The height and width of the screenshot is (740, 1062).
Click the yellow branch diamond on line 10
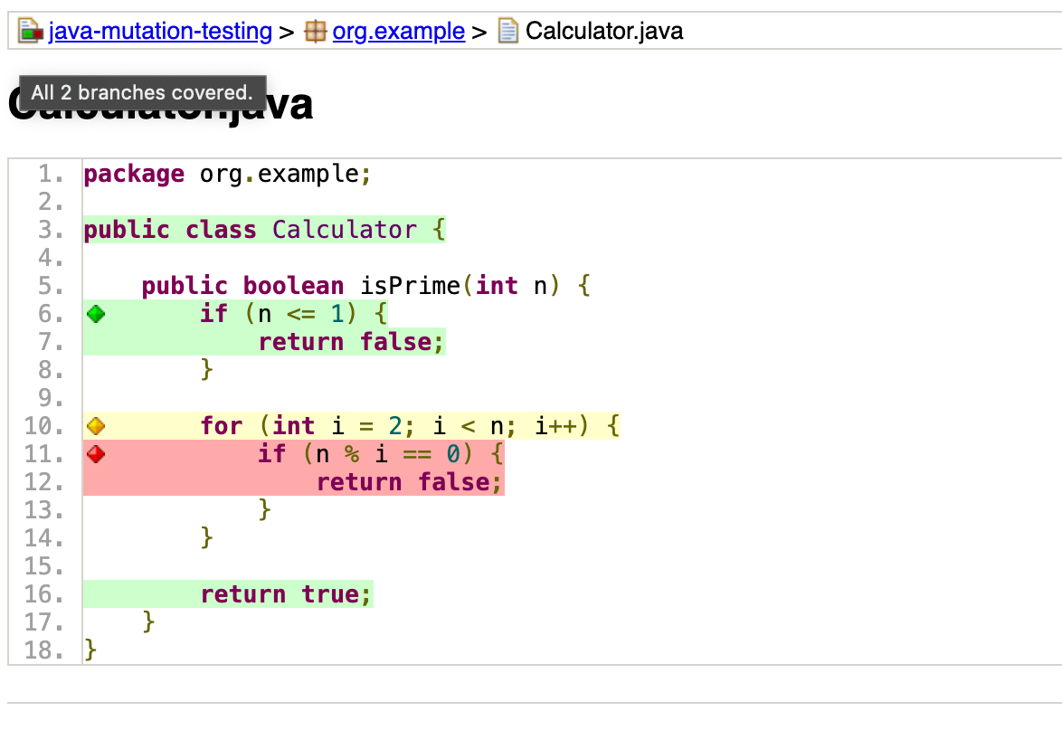tap(94, 425)
